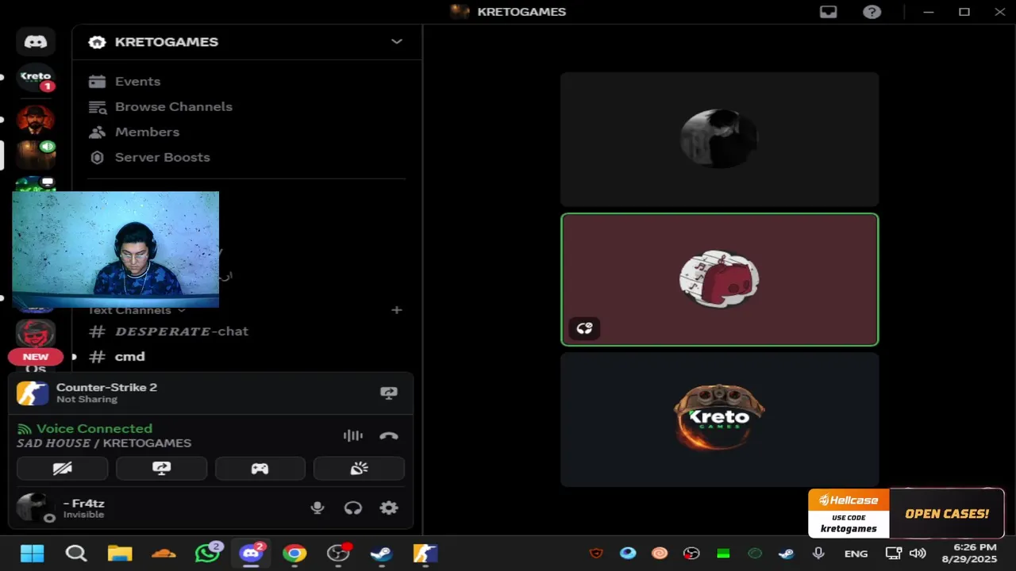Open Fr4tz user profile avatar
This screenshot has width=1016, height=571.
click(34, 508)
